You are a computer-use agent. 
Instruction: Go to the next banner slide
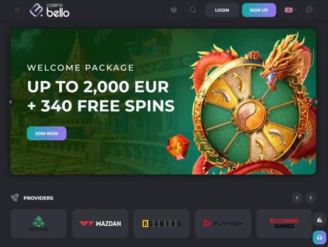316,102
